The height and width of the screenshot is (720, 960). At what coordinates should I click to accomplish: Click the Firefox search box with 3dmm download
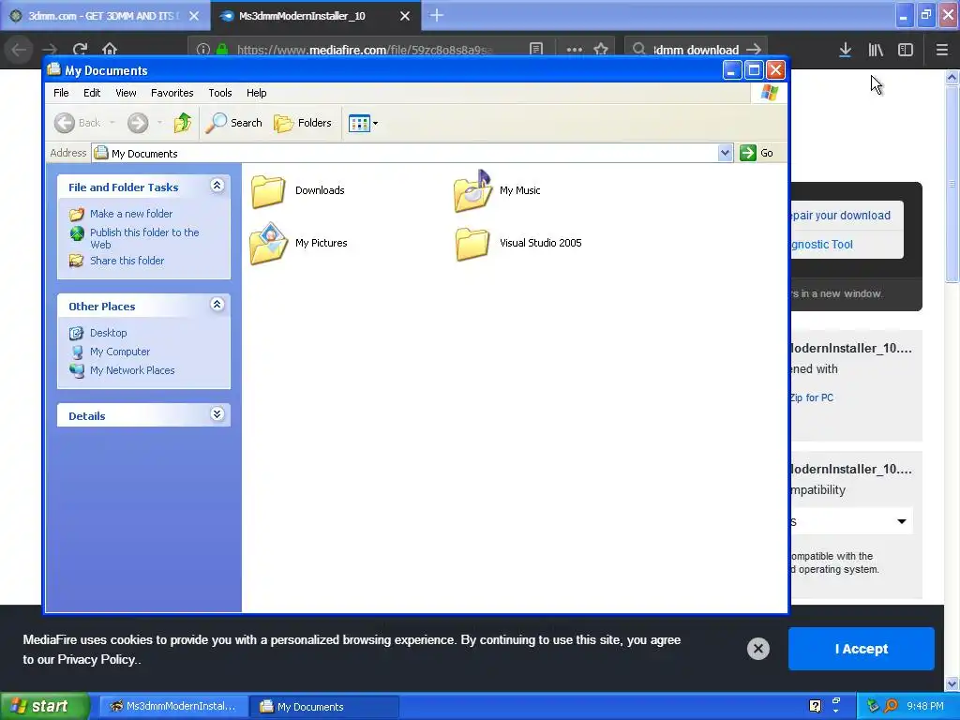tap(697, 50)
